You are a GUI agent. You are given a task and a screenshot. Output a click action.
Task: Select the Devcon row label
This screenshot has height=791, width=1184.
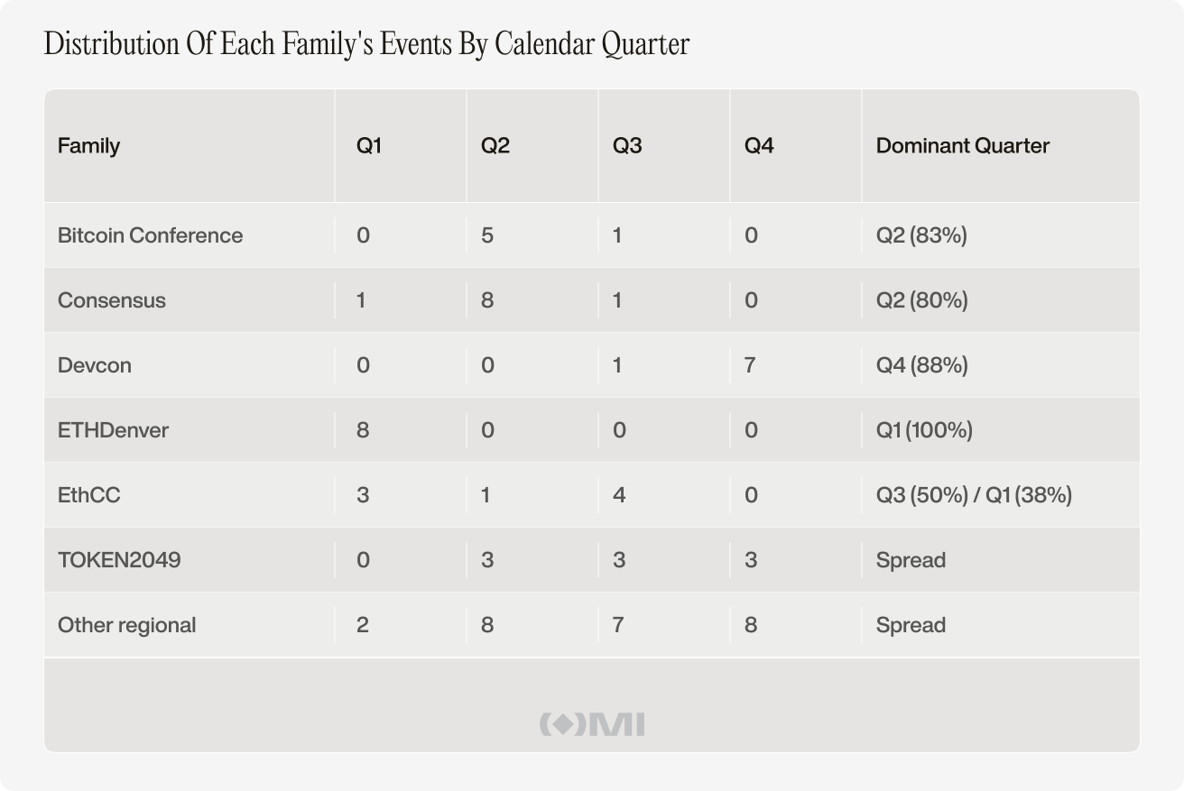pos(95,365)
